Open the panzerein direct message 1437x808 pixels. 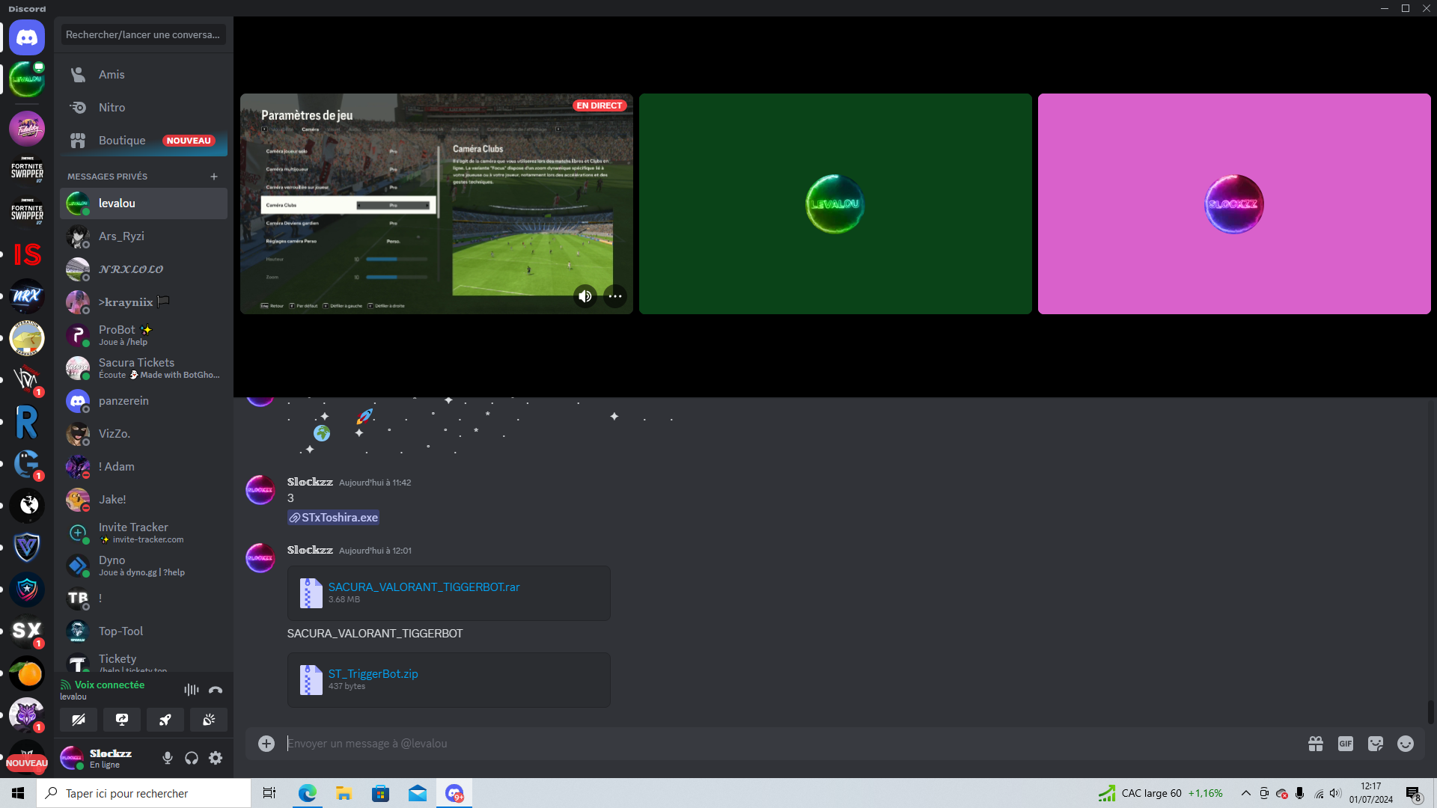(144, 401)
